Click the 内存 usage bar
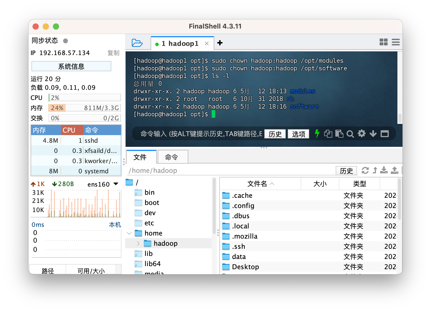 [x=84, y=108]
